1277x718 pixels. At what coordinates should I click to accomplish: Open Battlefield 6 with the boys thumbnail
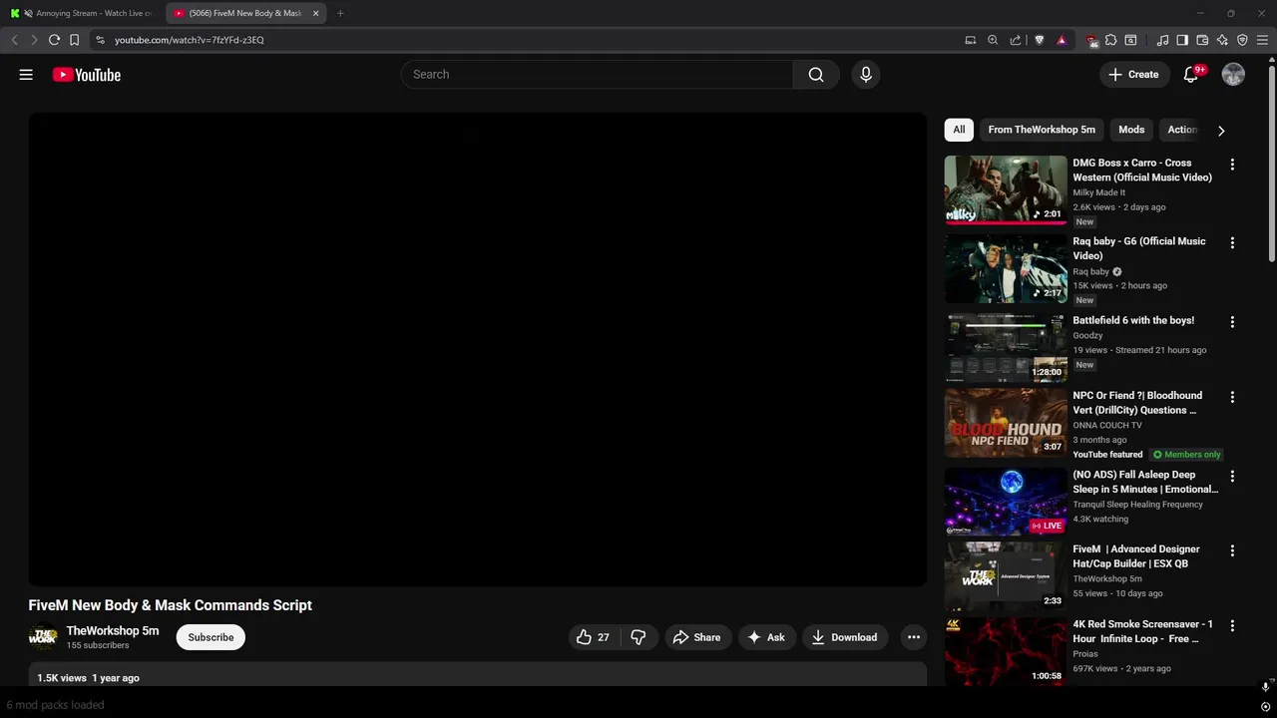(1006, 348)
